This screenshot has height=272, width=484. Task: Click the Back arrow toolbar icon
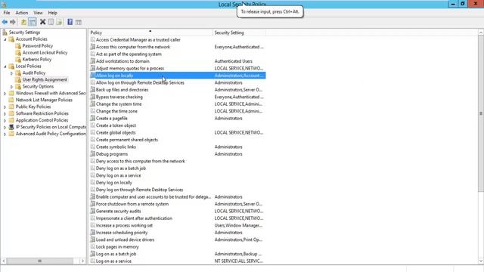click(5, 22)
